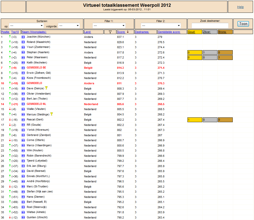Expand the Filter 1 dropdown
The image size is (254, 220).
click(x=109, y=26)
